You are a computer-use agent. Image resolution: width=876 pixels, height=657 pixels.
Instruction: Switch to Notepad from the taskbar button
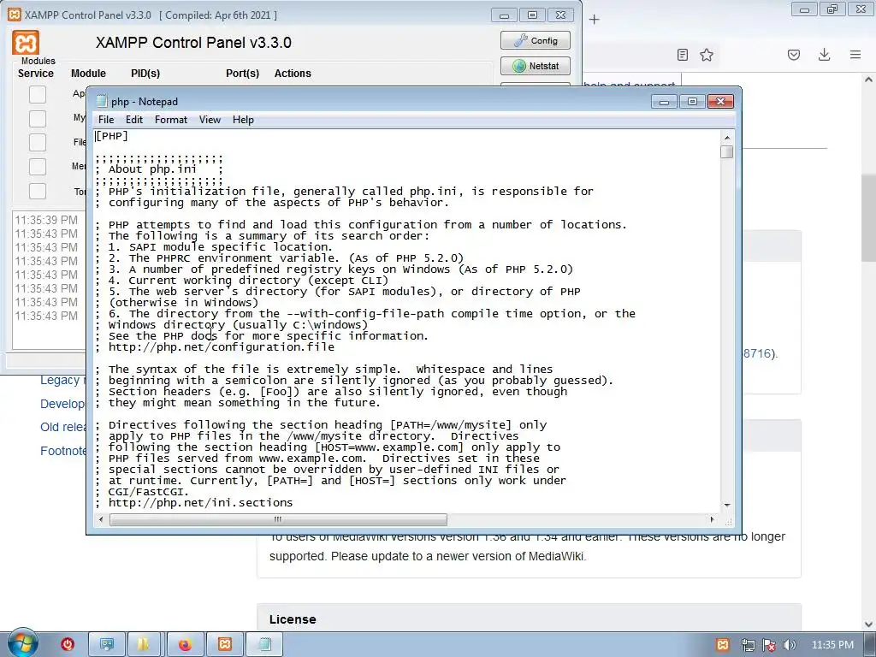pyautogui.click(x=265, y=644)
